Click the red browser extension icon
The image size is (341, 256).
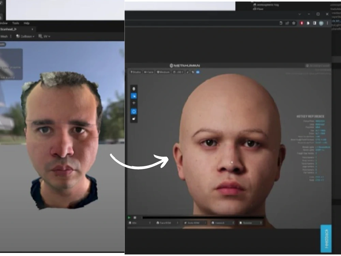[x=302, y=23]
